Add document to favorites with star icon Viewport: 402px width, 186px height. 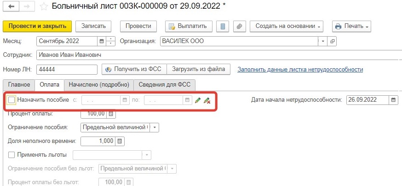[44, 6]
